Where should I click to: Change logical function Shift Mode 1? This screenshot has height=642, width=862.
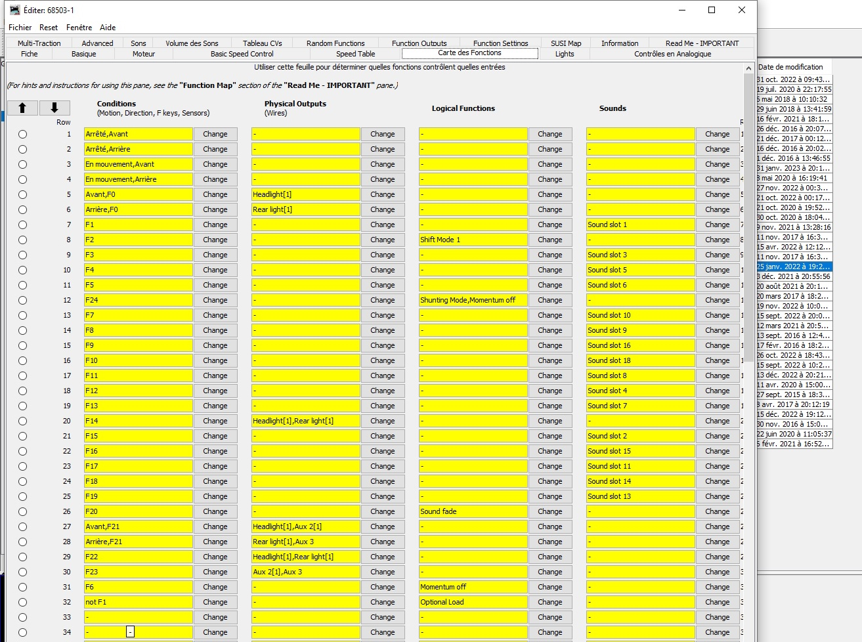click(x=550, y=240)
